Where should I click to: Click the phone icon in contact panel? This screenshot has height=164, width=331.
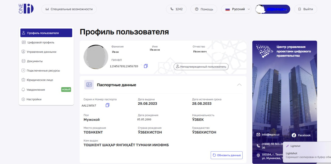(258, 146)
